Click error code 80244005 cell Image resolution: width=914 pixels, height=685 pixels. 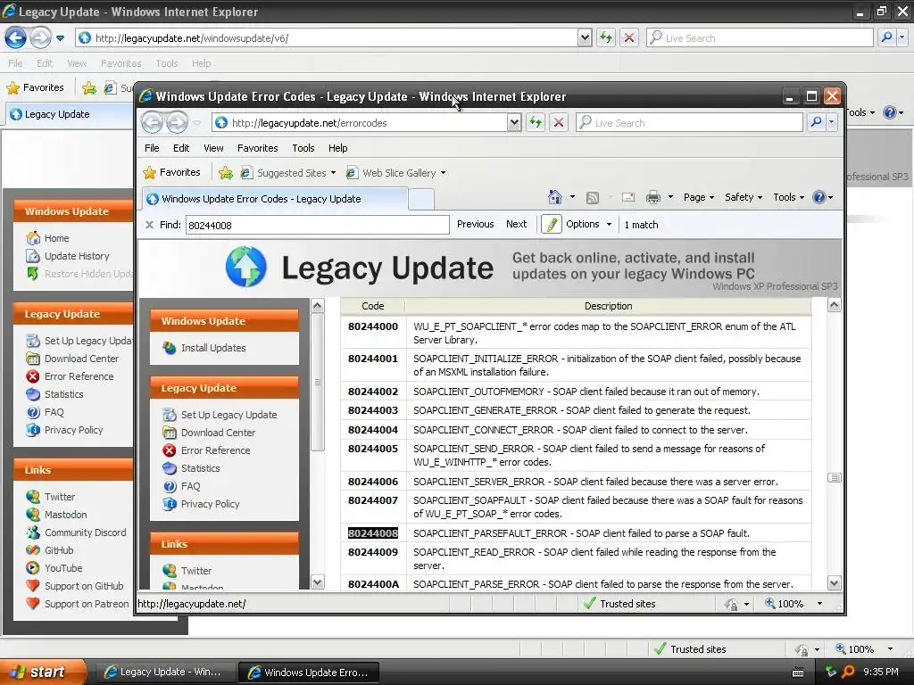373,450
